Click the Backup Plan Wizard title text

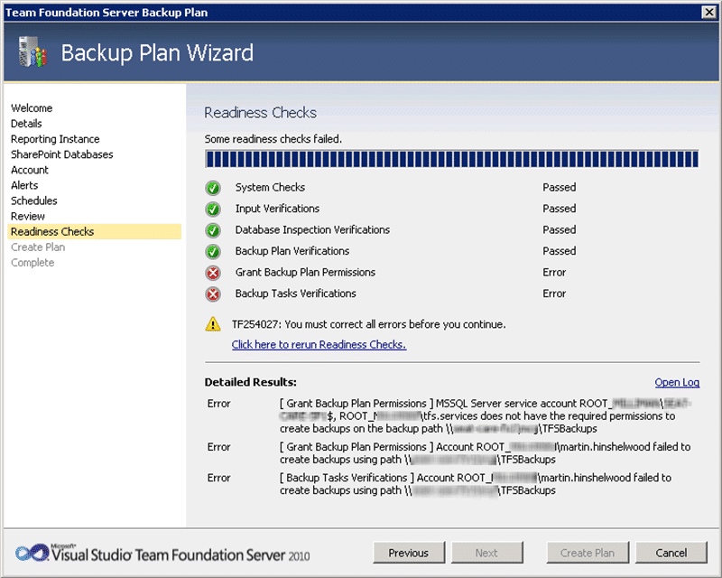[x=157, y=52]
